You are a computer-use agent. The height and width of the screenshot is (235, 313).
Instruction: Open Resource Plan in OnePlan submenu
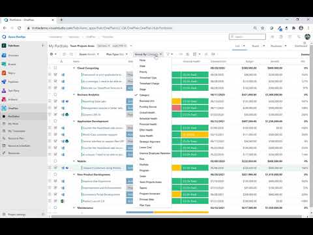16,138
